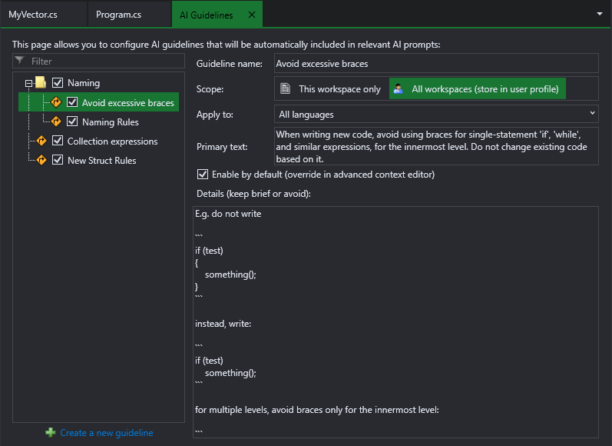Screen dimensions: 612x446
Task: Click the user profile icon for All workspaces
Action: [398, 88]
